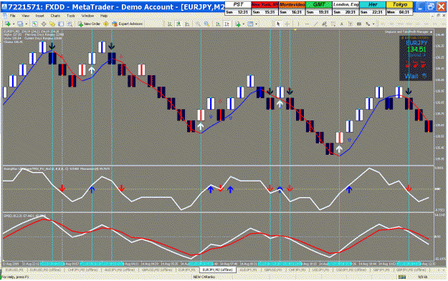This screenshot has width=448, height=281.
Task: Select the Equidistant Channel tool
Action: click(325, 24)
